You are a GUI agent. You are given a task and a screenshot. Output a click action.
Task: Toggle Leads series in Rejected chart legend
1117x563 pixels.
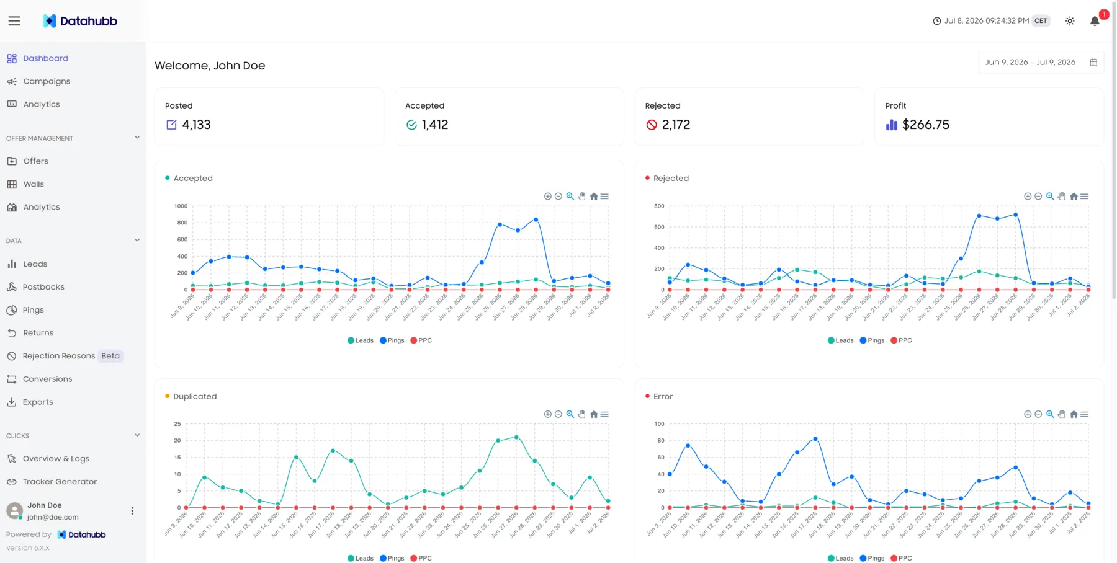(x=841, y=340)
